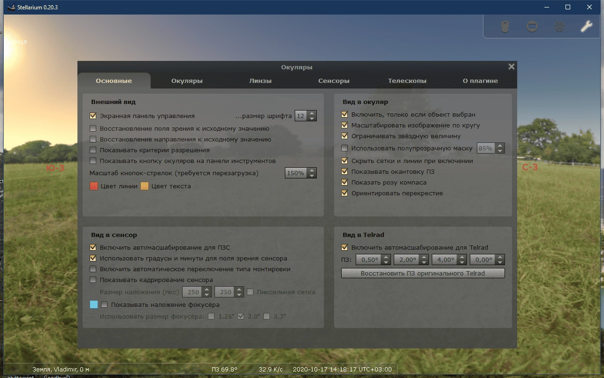The width and height of the screenshot is (604, 378).
Task: Increase arrow button scale above 150%
Action: [312, 170]
